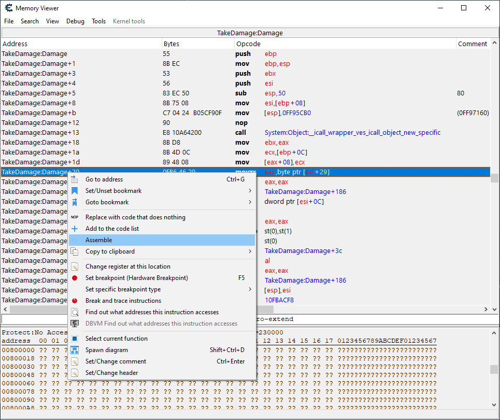Click the Set/Change header icon
This screenshot has width=500, height=420.
(x=75, y=373)
